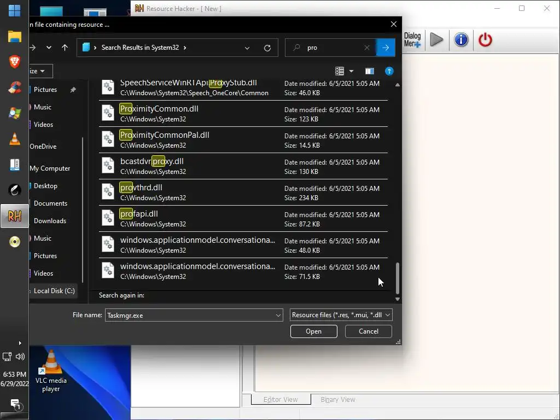Viewport: 560px width, 420px height.
Task: Click the File name input field
Action: click(190, 316)
